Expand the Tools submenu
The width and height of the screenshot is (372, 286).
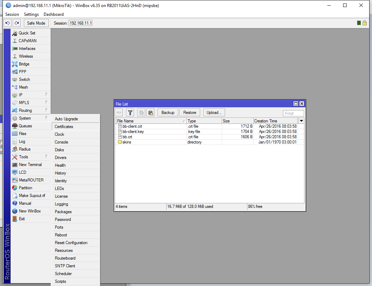(x=31, y=157)
